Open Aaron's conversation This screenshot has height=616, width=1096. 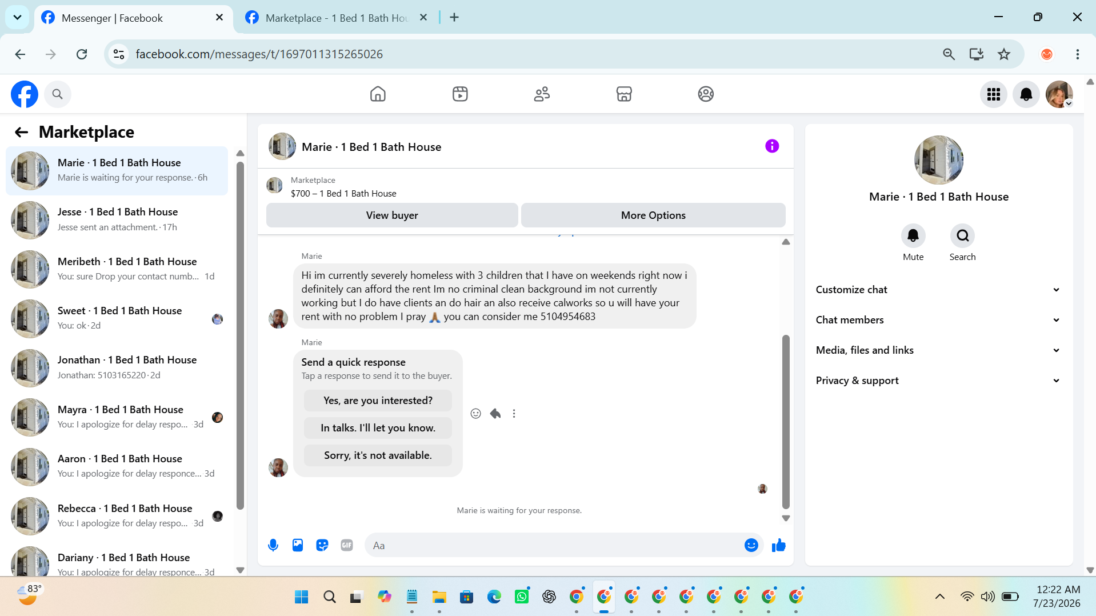pos(117,466)
